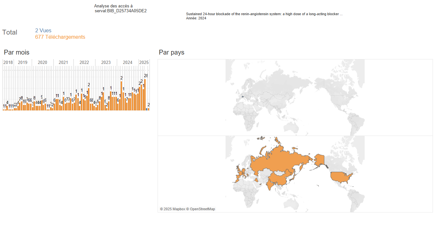Click the tallest orange bar under 2024
The height and width of the screenshot is (248, 442).
pos(121,96)
